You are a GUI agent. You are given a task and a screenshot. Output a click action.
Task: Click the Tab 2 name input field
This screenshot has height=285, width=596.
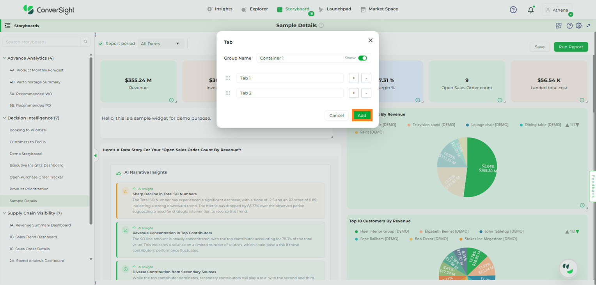click(x=290, y=93)
